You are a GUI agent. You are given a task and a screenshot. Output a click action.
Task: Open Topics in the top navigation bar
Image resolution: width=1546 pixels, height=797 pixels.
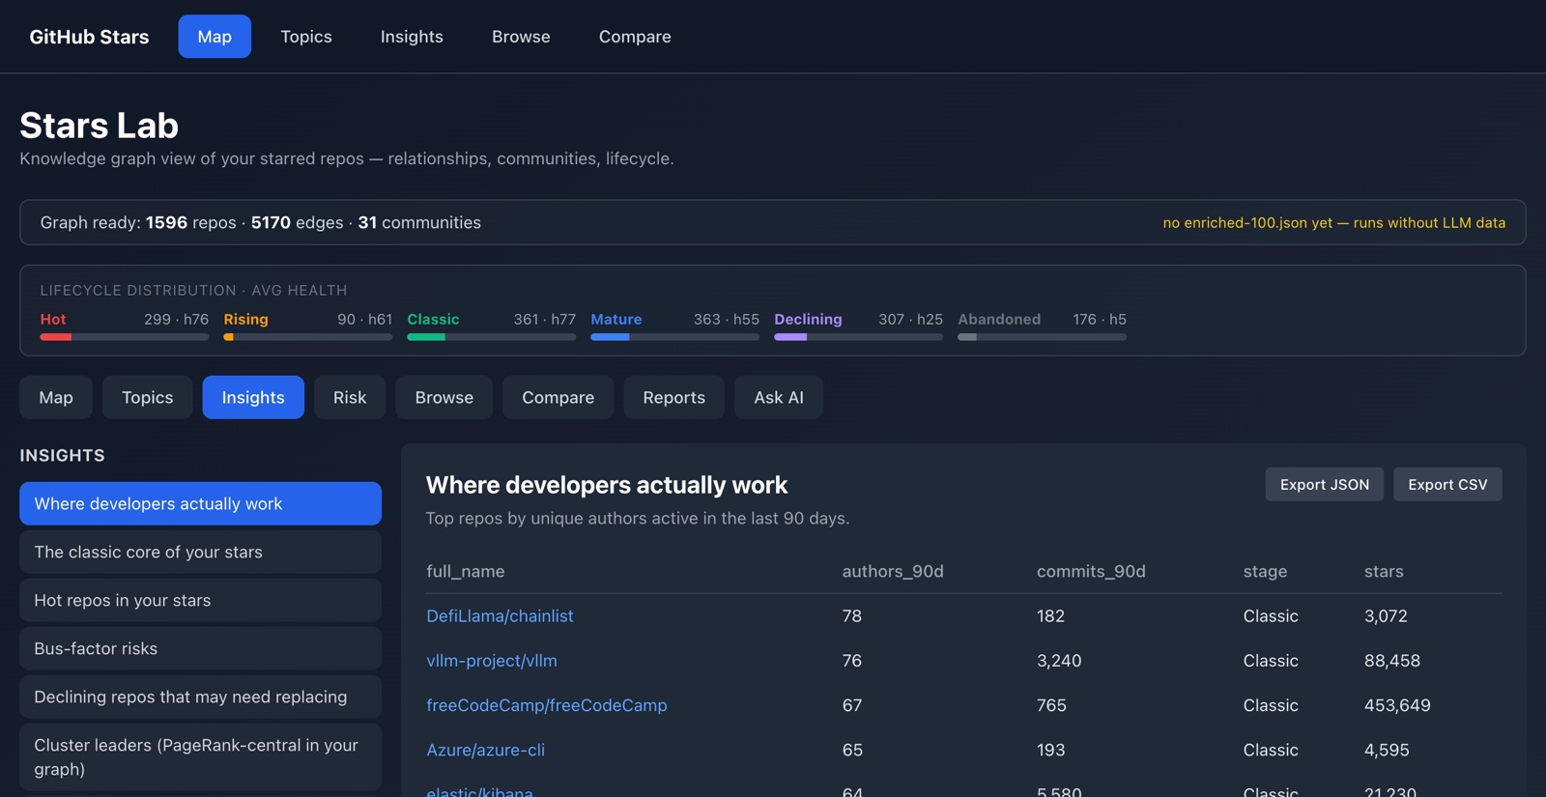(x=306, y=37)
